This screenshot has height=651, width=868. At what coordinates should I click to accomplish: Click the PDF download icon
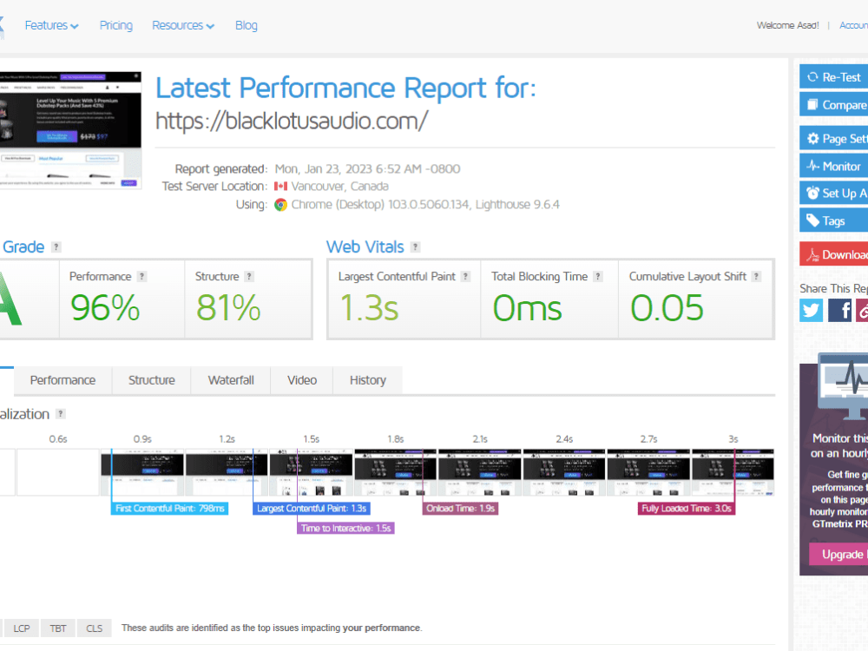(812, 254)
